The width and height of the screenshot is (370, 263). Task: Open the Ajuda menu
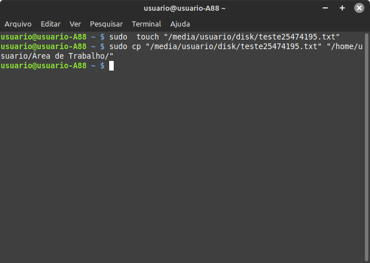pyautogui.click(x=180, y=24)
